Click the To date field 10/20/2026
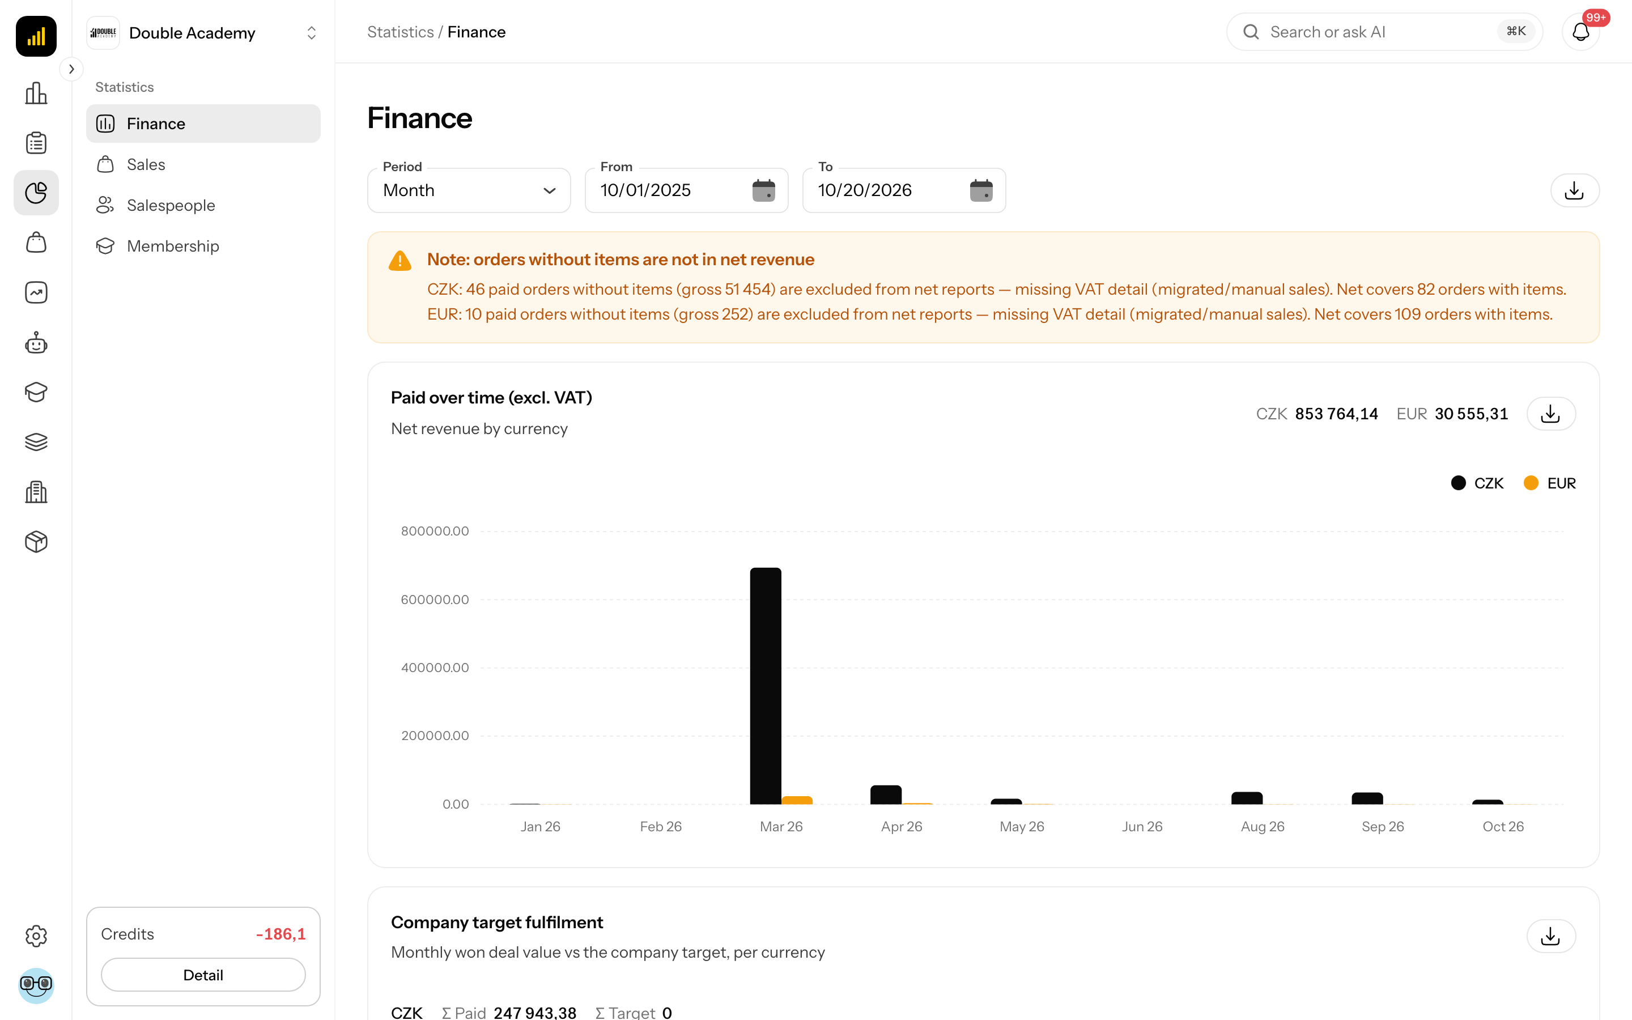 (904, 190)
